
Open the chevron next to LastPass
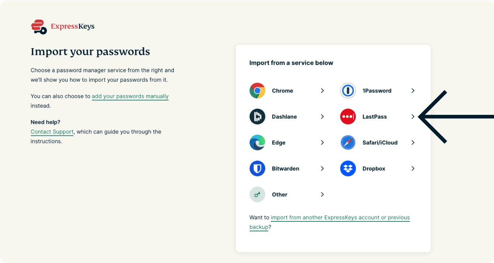pos(413,117)
